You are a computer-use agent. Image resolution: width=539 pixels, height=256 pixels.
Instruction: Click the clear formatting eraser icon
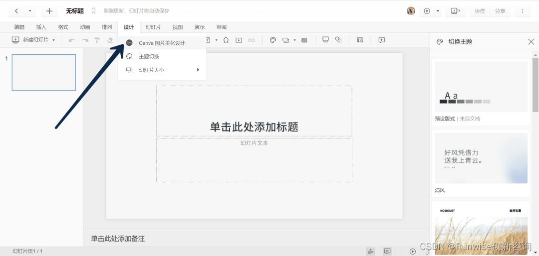point(110,40)
